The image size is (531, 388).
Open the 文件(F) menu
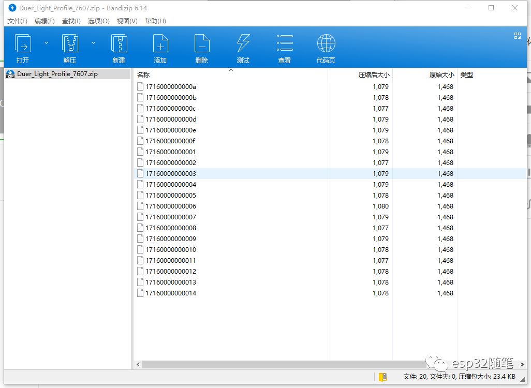(17, 21)
